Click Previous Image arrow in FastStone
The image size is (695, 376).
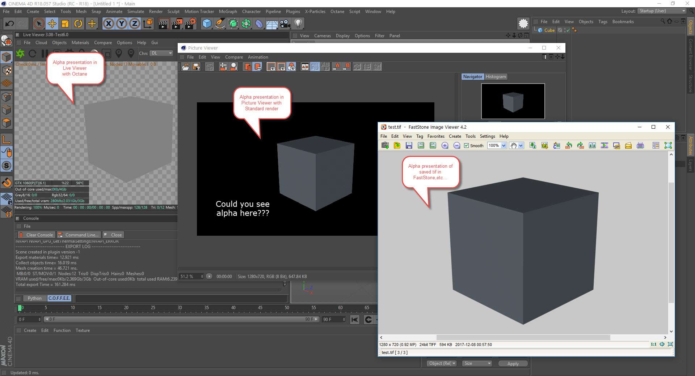coord(421,146)
